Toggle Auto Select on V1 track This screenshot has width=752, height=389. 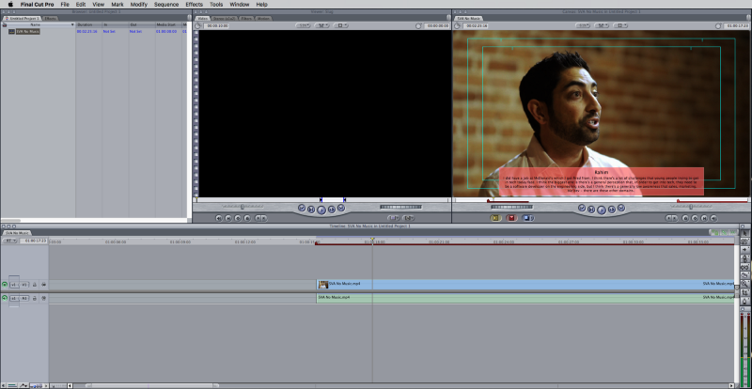pos(43,285)
